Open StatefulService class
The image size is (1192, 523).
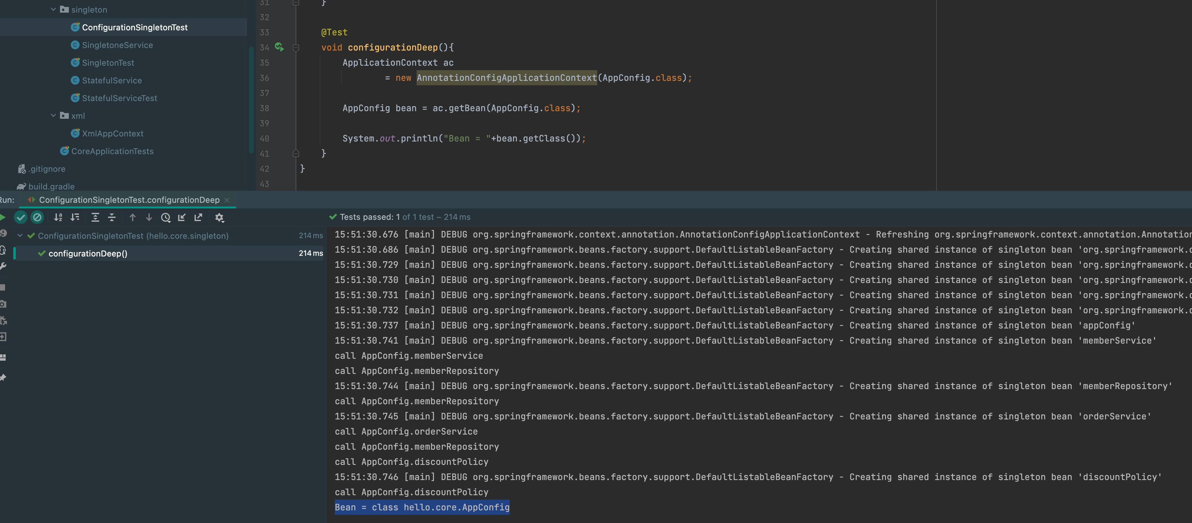[112, 80]
